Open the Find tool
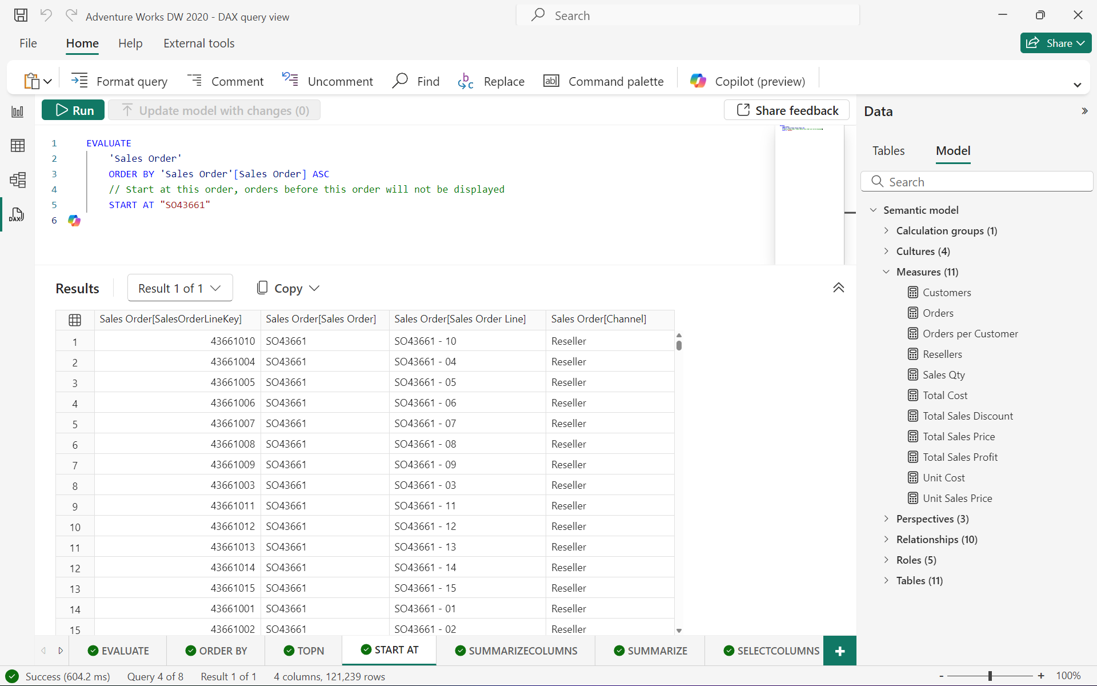Screen dimensions: 1097x686 click(x=415, y=81)
